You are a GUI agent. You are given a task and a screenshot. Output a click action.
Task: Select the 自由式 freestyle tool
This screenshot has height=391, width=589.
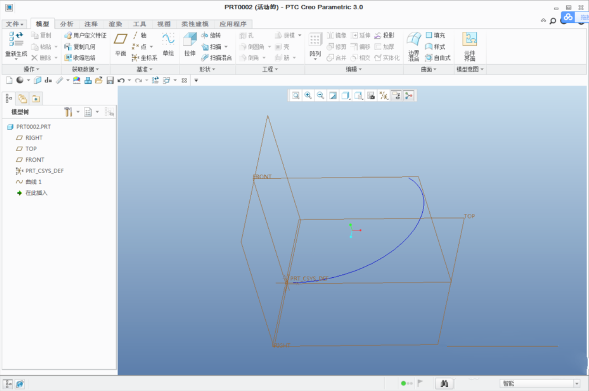438,58
